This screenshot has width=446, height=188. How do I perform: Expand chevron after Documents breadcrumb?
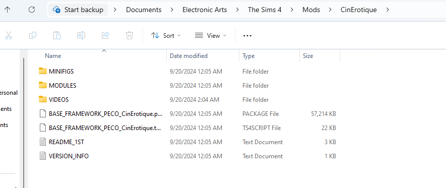pyautogui.click(x=172, y=10)
